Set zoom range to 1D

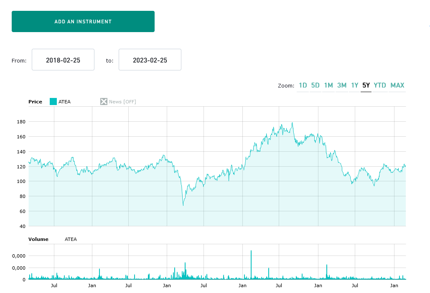click(x=303, y=85)
